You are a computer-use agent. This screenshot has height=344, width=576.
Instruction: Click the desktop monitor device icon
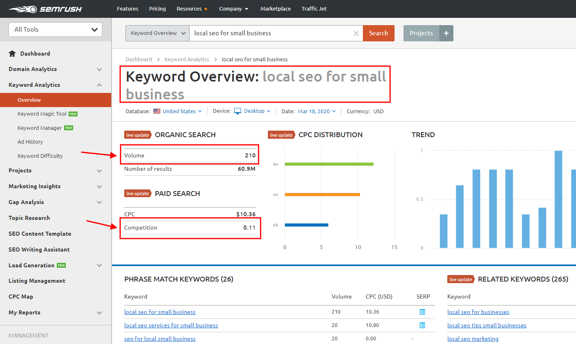[x=237, y=111]
